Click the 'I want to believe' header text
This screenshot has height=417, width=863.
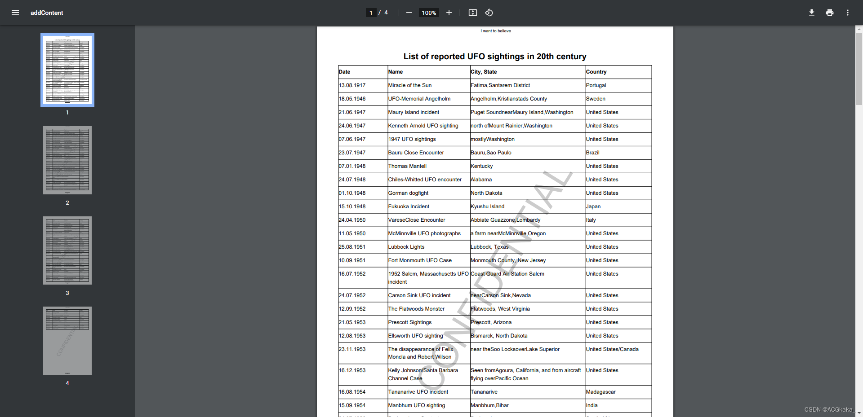[x=495, y=31]
